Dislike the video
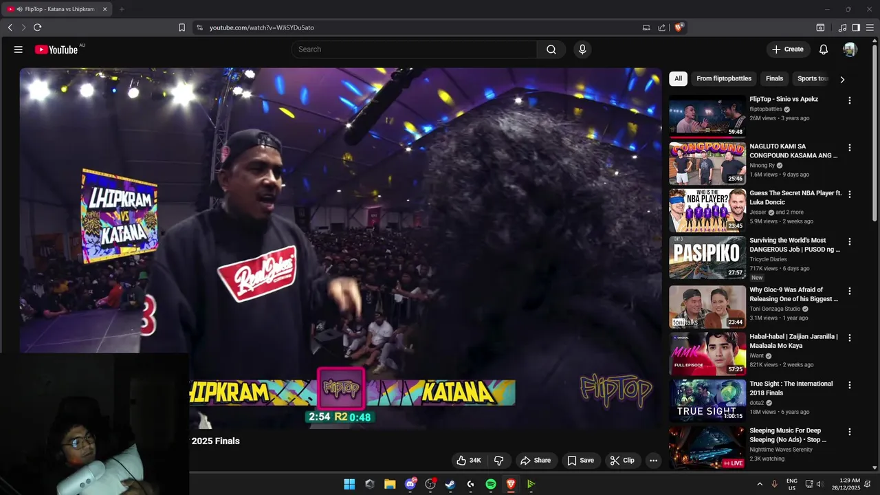Screen dimensions: 880x495 pos(499,461)
